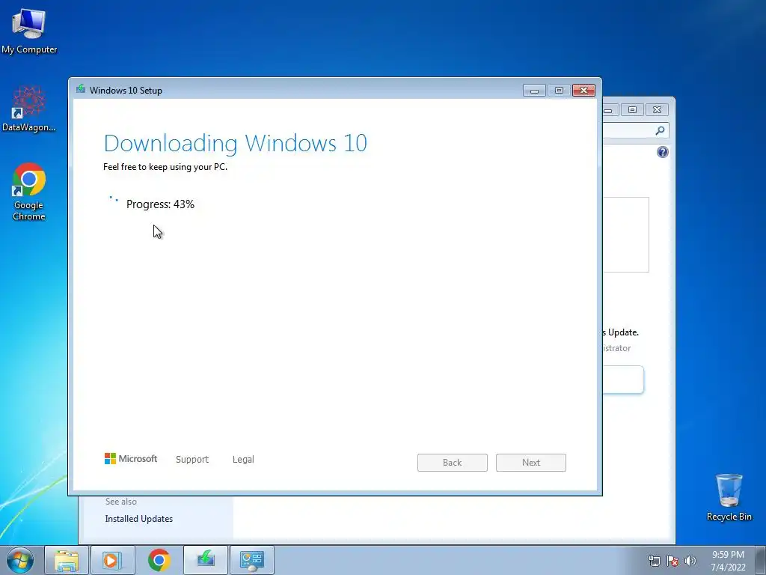Switch to the Control Panel taskbar item
This screenshot has height=575, width=766.
coord(251,560)
